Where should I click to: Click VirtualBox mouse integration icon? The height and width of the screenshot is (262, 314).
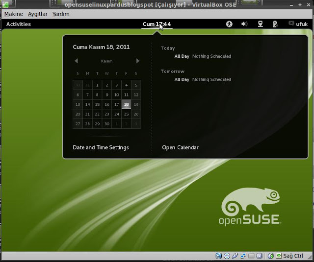271,256
